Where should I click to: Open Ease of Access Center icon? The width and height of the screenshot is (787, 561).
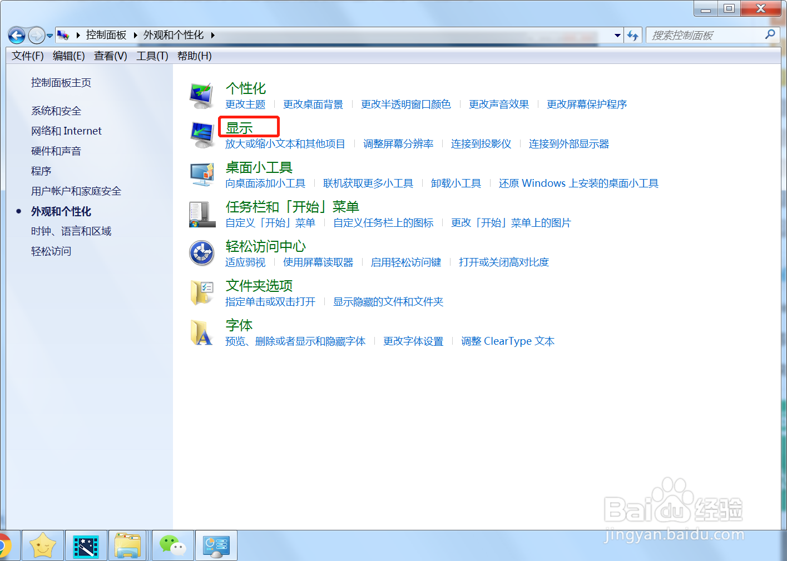[x=201, y=252]
